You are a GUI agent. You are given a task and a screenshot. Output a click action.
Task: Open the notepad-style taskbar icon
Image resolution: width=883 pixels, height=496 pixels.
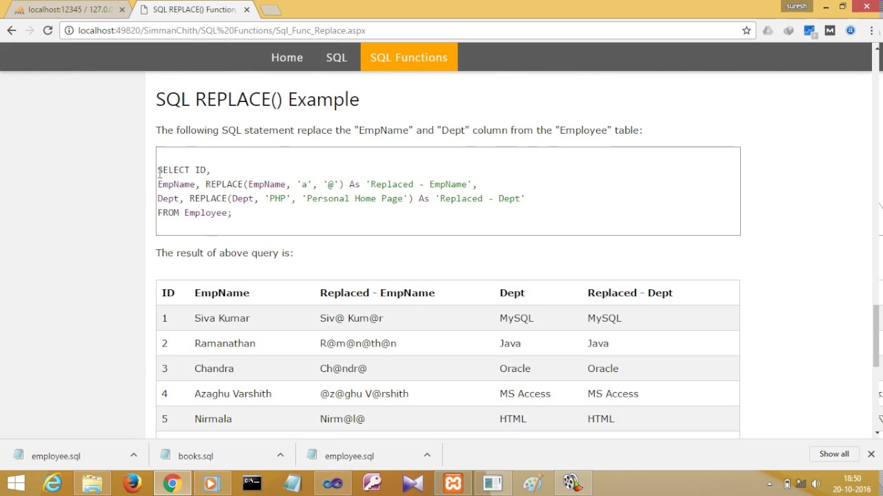[x=292, y=483]
